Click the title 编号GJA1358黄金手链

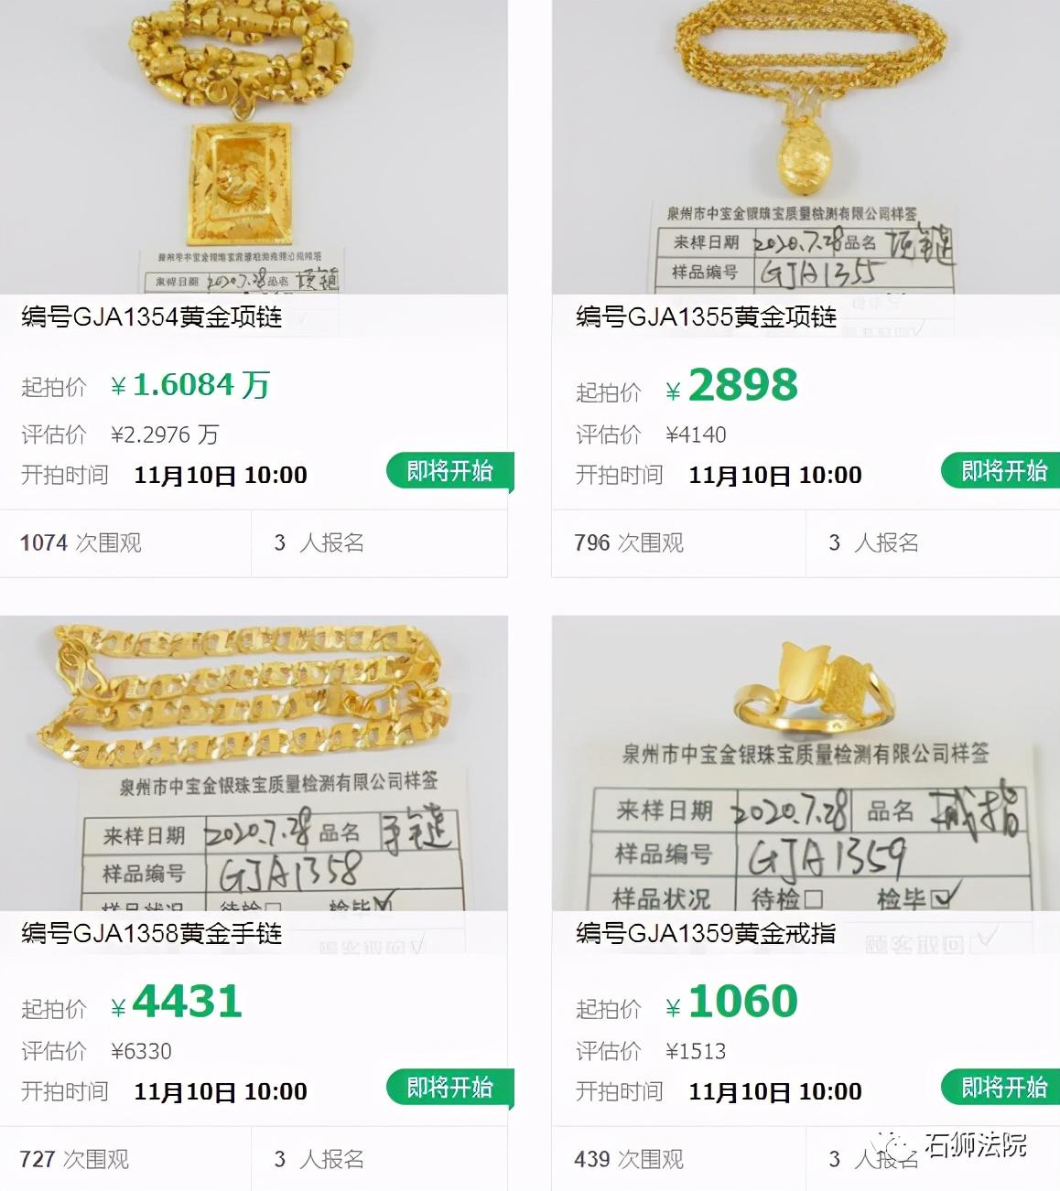coord(152,934)
